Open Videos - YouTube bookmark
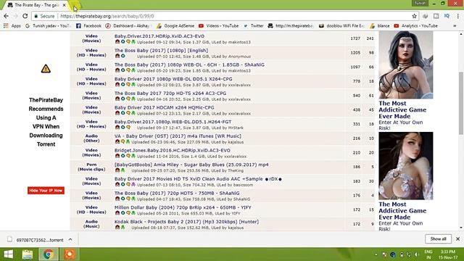Viewport: 464px width, 261px height. (219, 26)
